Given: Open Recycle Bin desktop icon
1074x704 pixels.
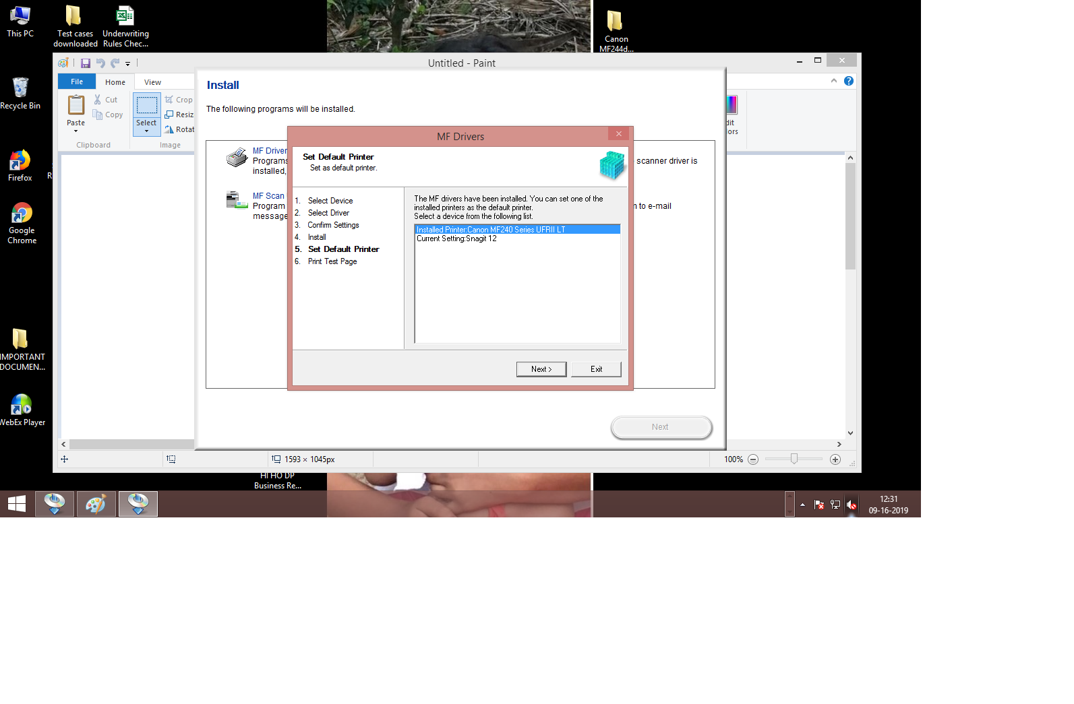Looking at the screenshot, I should coord(20,94).
